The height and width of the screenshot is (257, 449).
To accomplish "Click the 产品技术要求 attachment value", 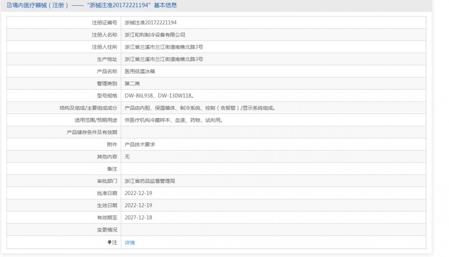I will 140,145.
